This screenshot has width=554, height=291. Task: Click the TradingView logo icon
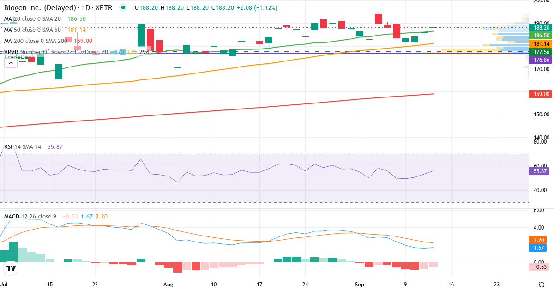click(x=11, y=268)
